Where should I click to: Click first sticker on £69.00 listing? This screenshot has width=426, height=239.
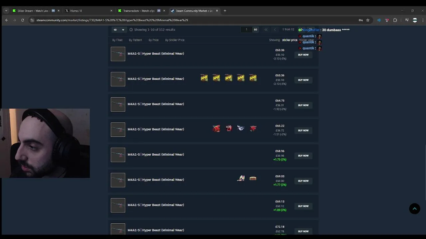pyautogui.click(x=241, y=179)
